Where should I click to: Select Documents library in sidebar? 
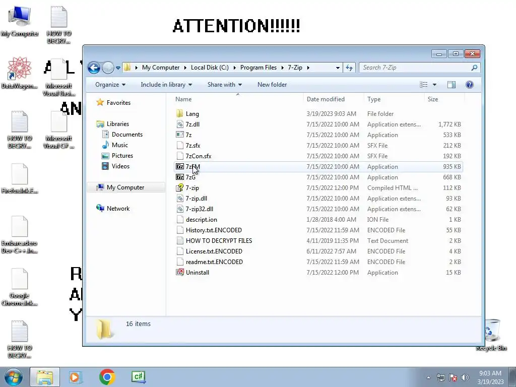[127, 134]
